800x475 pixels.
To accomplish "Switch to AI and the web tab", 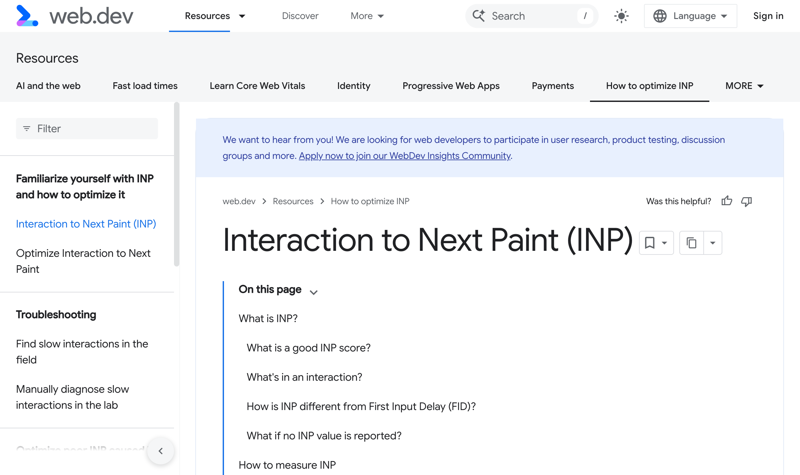I will click(48, 86).
